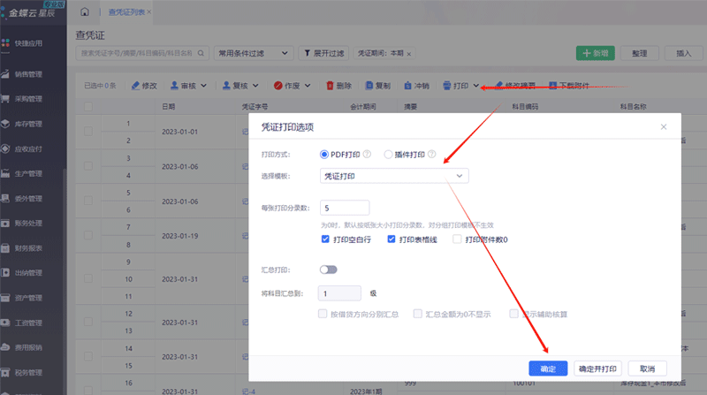Click 确定并打印 button
Image resolution: width=707 pixels, height=395 pixels.
[598, 368]
